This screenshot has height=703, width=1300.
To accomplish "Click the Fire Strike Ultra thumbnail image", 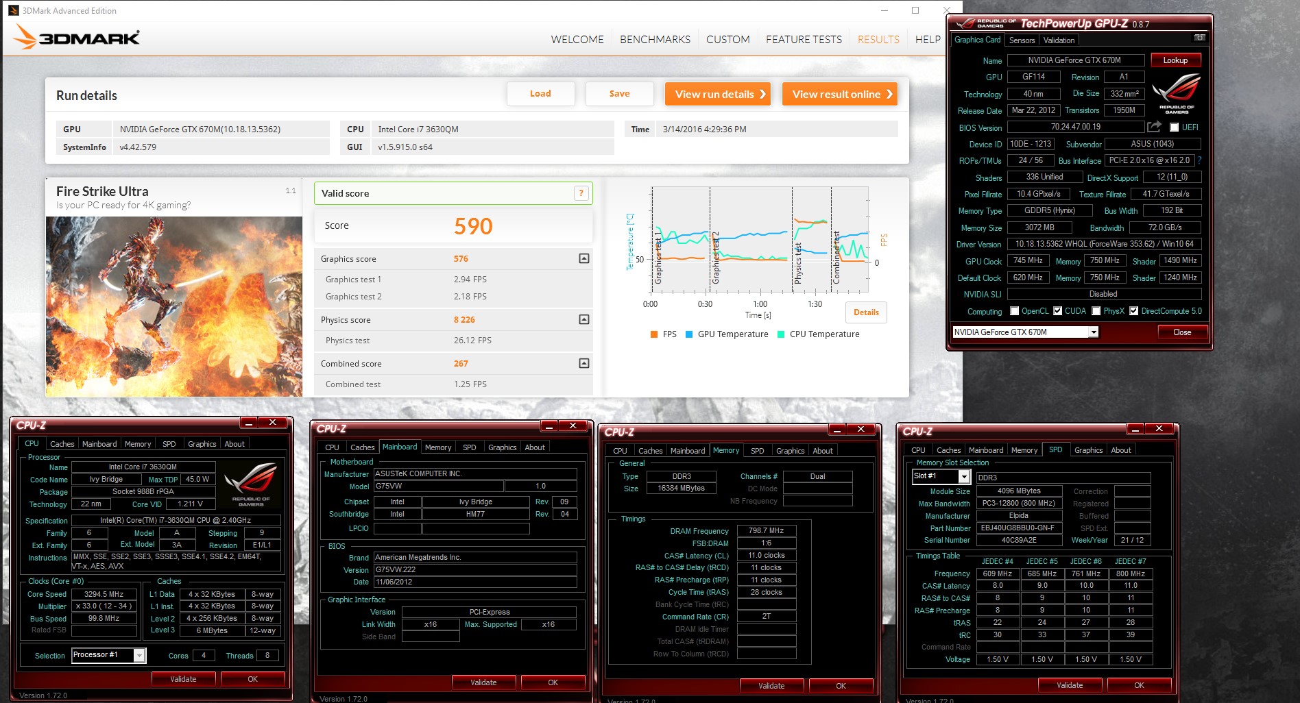I will click(174, 306).
